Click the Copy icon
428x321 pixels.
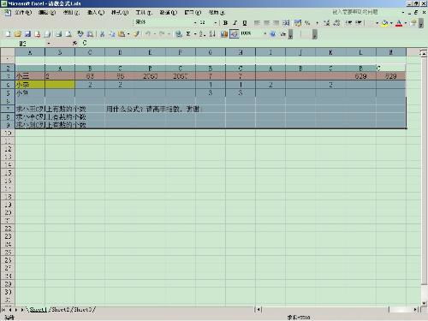click(x=112, y=34)
